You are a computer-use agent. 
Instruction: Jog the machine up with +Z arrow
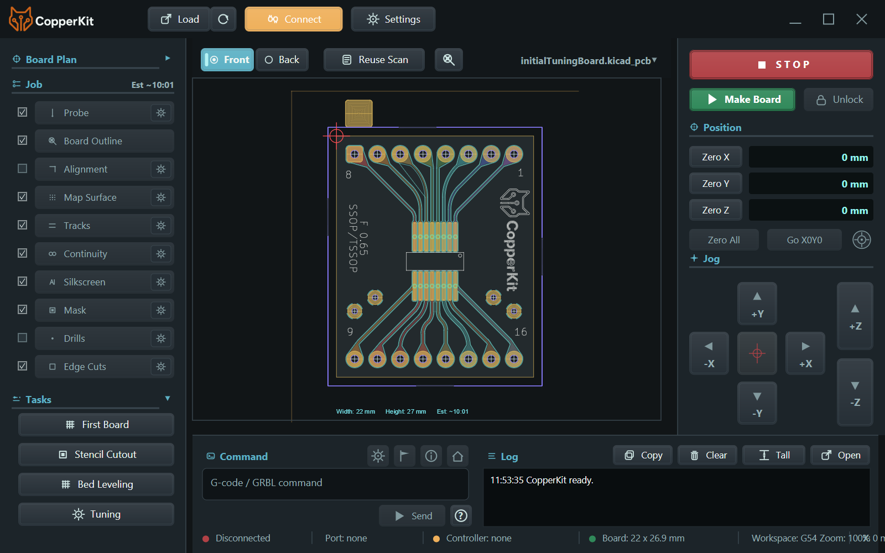click(x=855, y=316)
